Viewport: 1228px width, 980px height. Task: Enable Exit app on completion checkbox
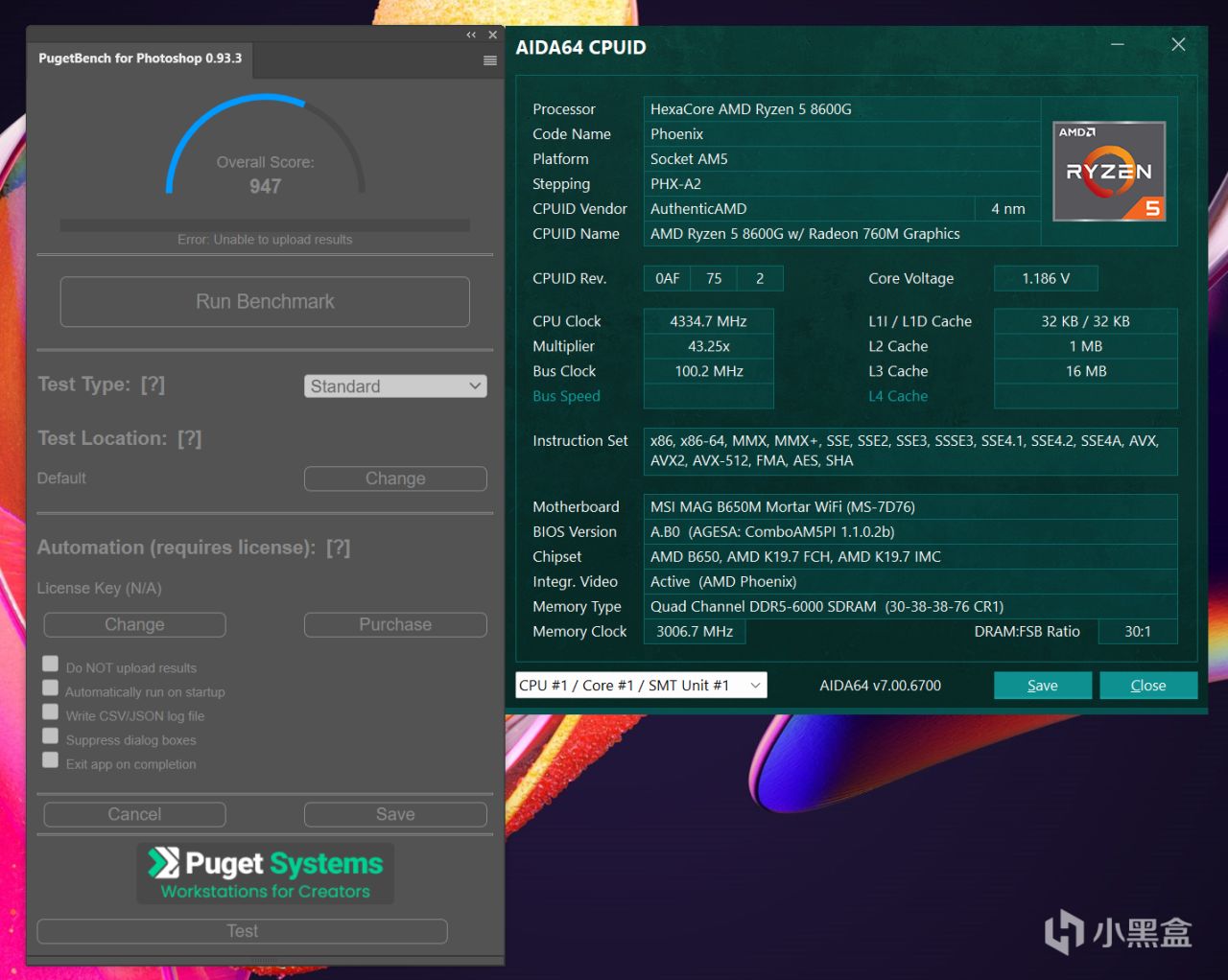click(51, 759)
